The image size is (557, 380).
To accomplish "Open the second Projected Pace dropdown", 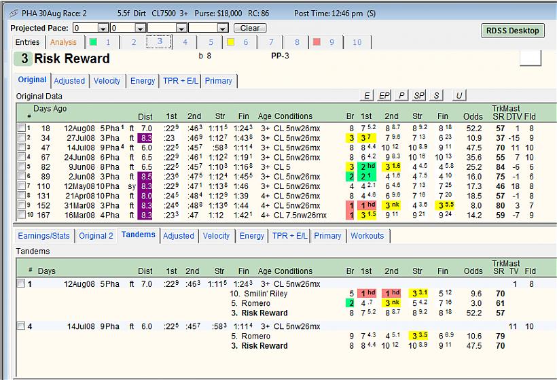I will click(x=141, y=28).
